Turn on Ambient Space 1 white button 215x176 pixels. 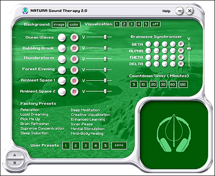pos(62,81)
